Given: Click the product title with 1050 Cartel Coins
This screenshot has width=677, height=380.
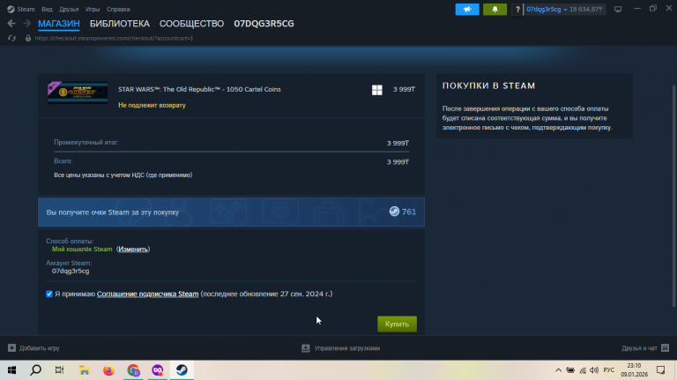Looking at the screenshot, I should 199,89.
